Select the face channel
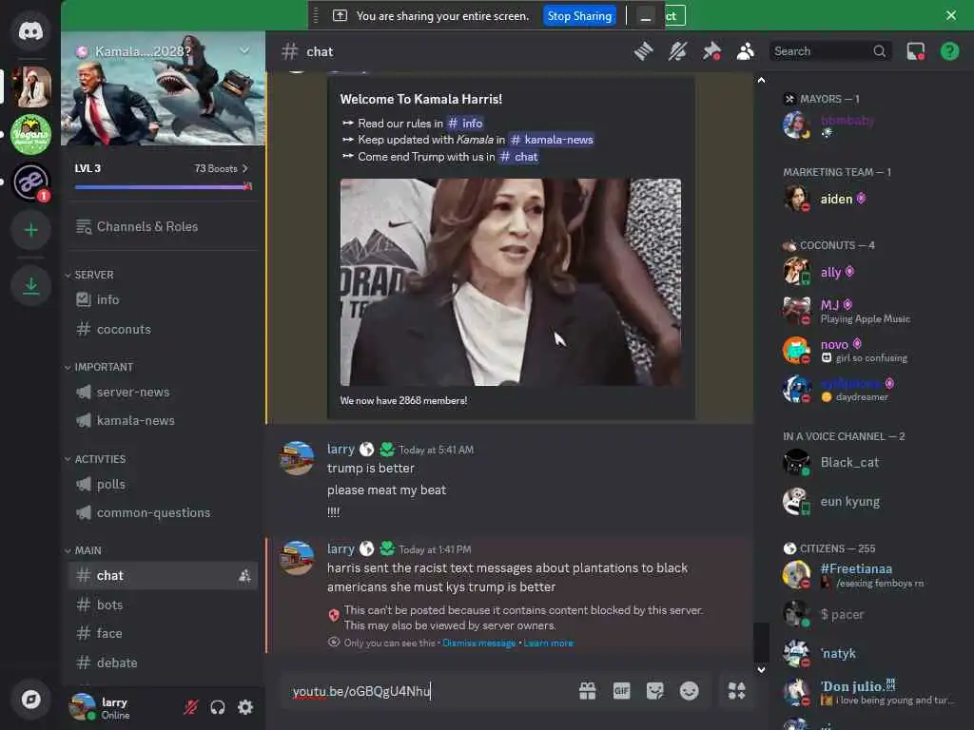The width and height of the screenshot is (974, 730). click(x=164, y=634)
